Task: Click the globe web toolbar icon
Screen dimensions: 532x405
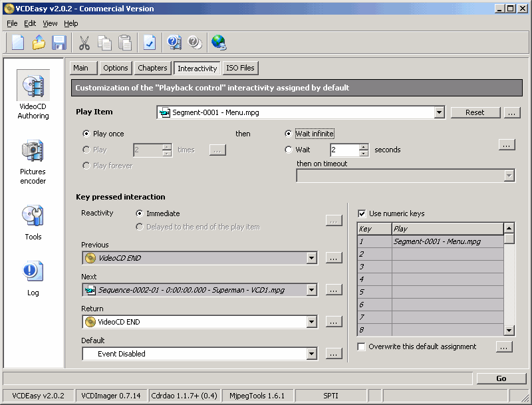Action: click(x=219, y=43)
